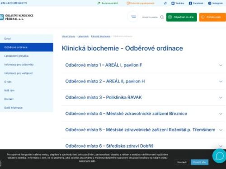226x169 pixels.
Task: Go to Hlavní strana breadcrumb
Action: click(68, 37)
